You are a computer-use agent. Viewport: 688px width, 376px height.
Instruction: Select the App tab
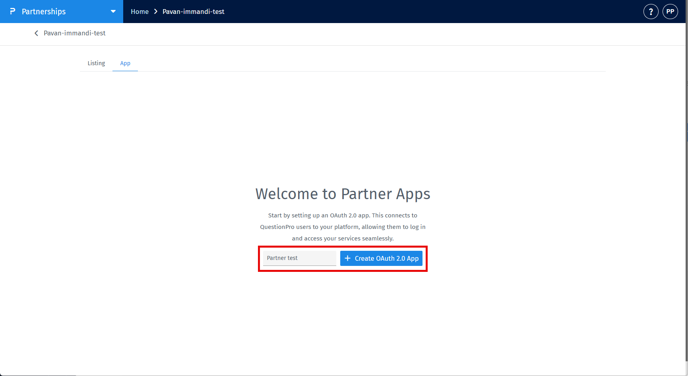[x=125, y=63]
